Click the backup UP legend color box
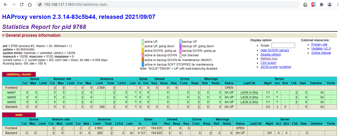The image size is (339, 137). click(x=180, y=42)
